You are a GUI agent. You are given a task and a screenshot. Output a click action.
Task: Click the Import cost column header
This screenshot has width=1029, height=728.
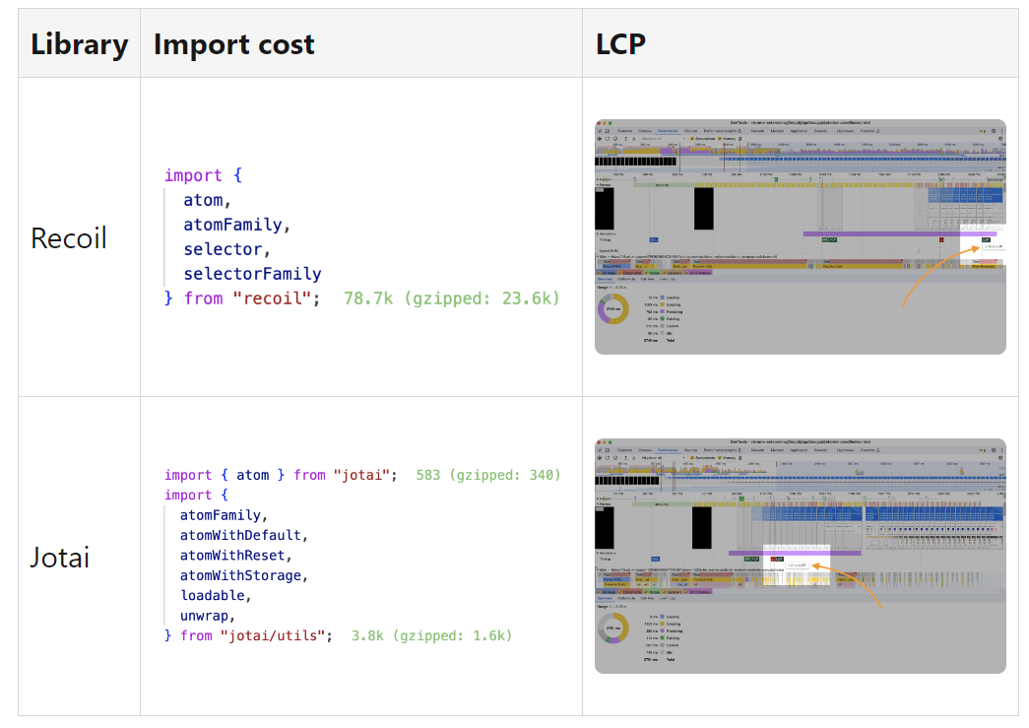click(x=361, y=44)
